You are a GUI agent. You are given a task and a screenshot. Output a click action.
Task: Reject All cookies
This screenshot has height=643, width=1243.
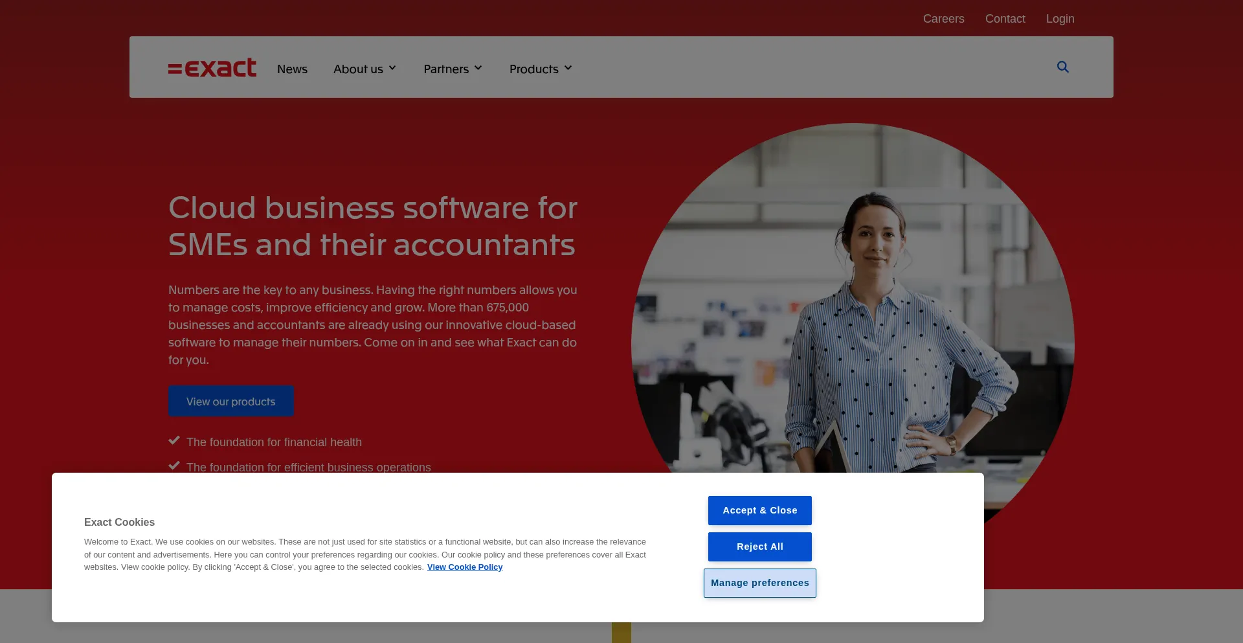click(x=760, y=547)
